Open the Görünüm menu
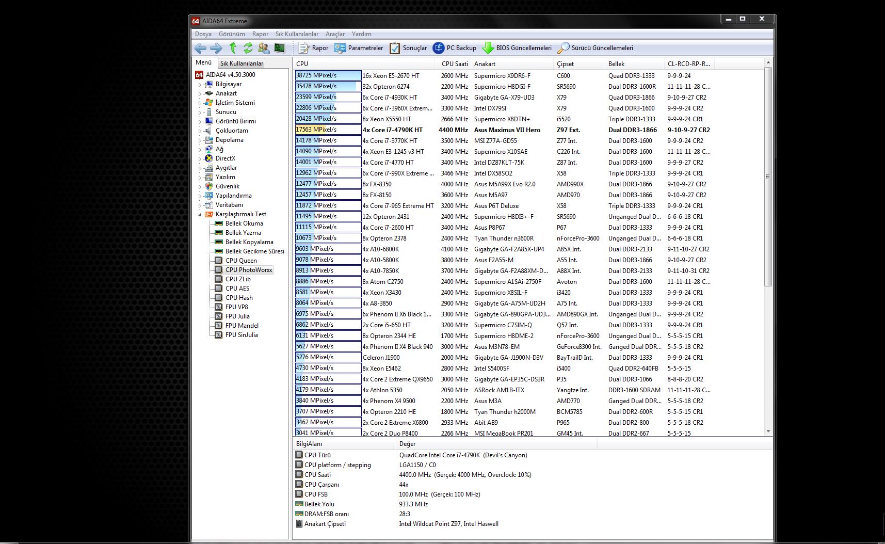 pos(232,34)
